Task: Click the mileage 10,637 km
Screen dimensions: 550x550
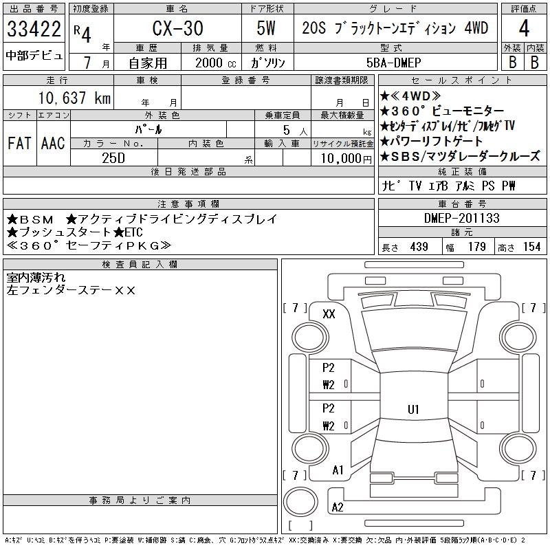Action: [x=74, y=98]
